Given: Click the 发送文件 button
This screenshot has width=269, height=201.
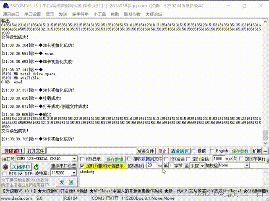Looking at the screenshot, I should click(146, 151).
